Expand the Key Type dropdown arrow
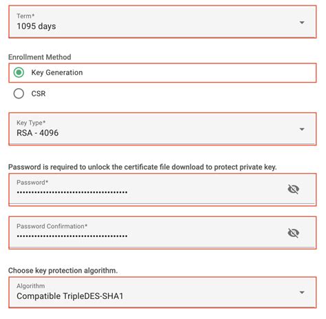This screenshot has height=319, width=326. (302, 130)
